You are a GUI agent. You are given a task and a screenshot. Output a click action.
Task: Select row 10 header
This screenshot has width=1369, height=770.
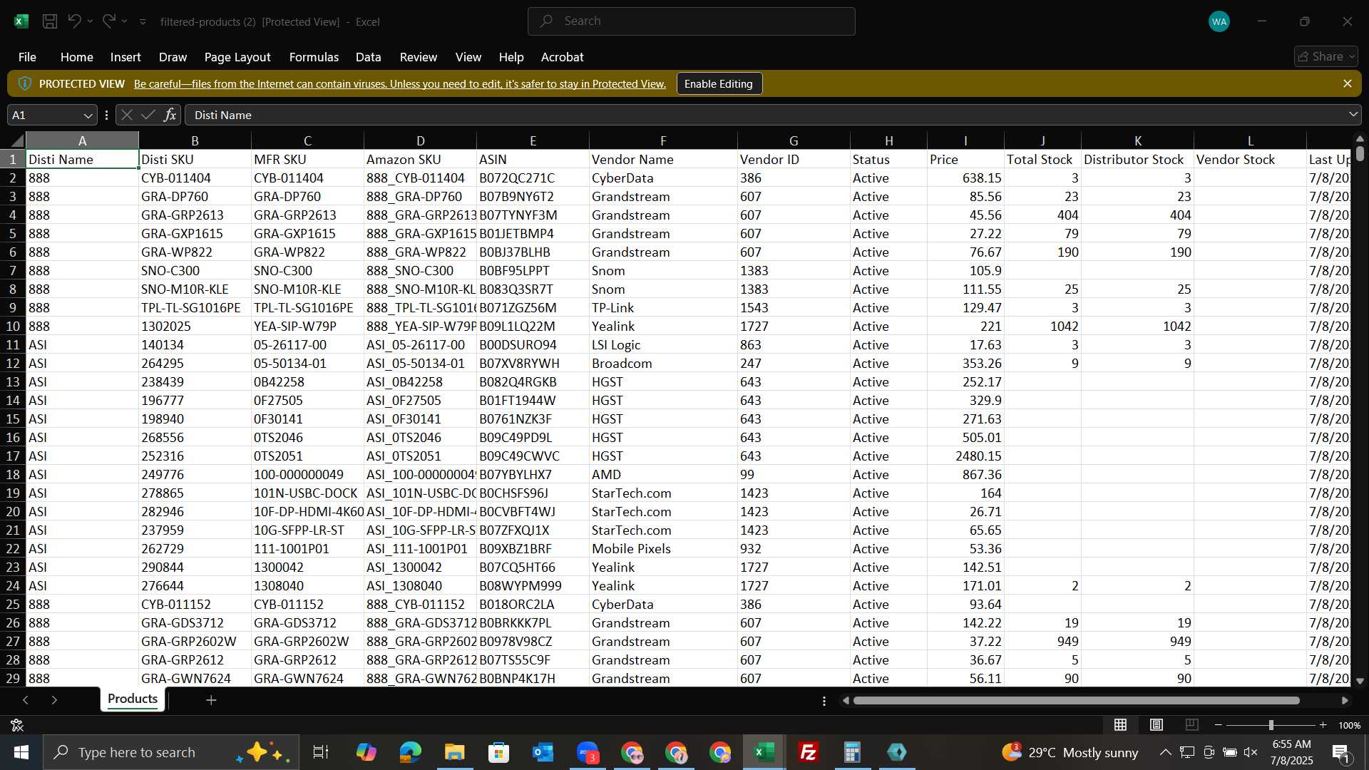(x=13, y=326)
